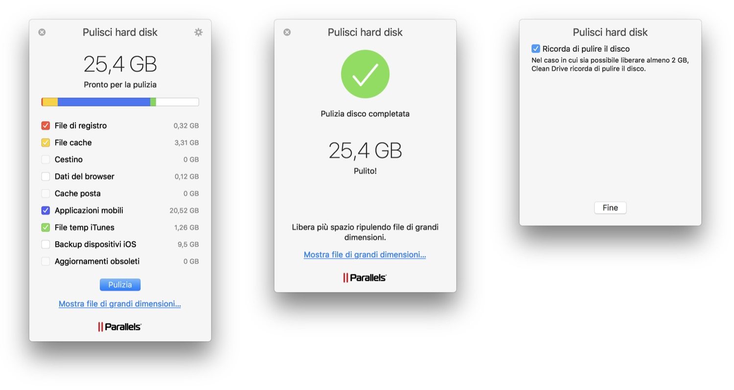Click the Fine button
Image resolution: width=734 pixels, height=390 pixels.
point(610,208)
